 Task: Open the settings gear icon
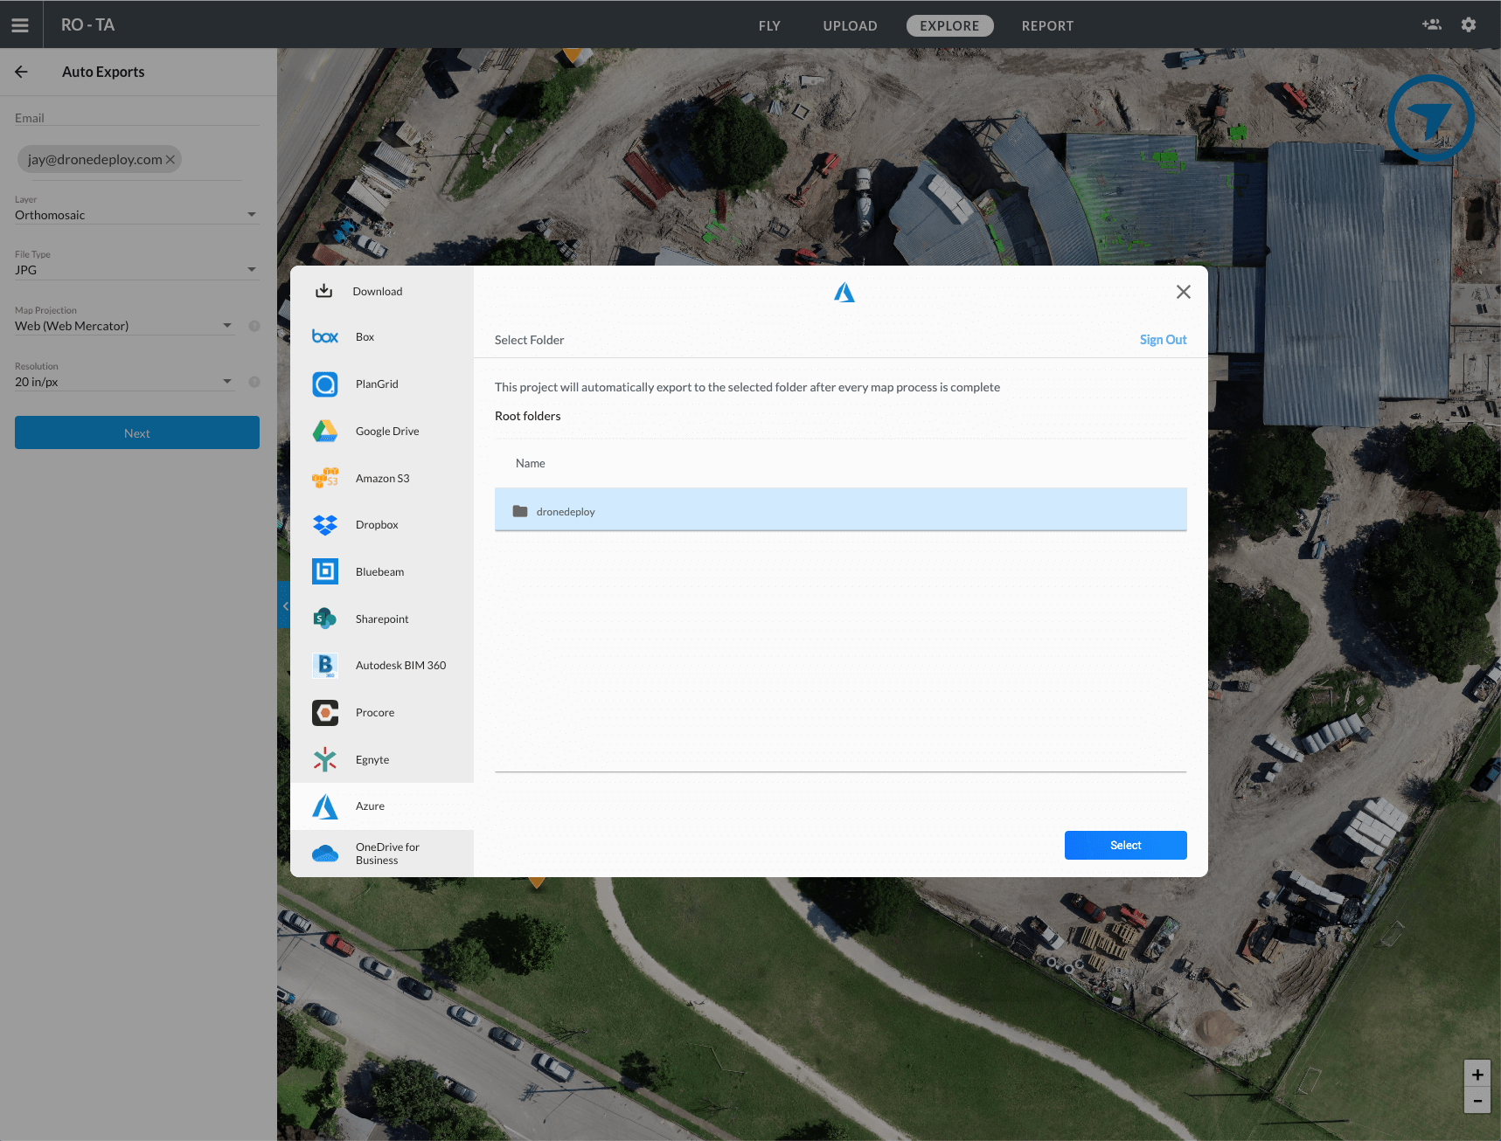[1469, 24]
